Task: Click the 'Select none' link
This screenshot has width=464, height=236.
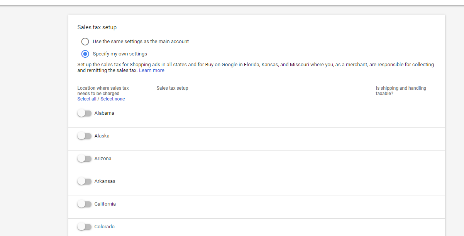Action: [x=113, y=99]
